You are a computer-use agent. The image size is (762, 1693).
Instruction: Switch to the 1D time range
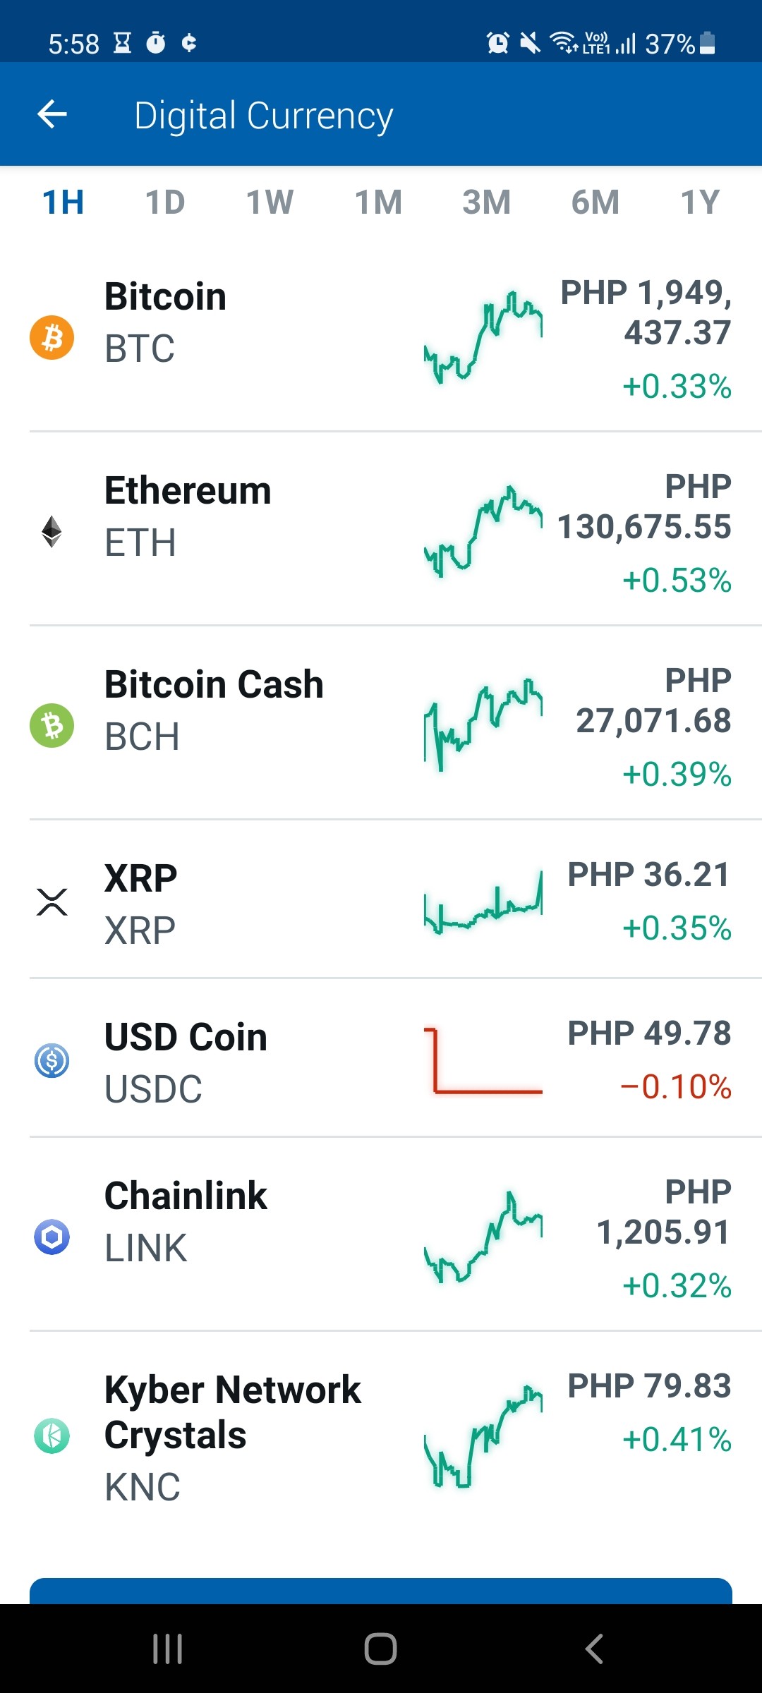[x=165, y=202]
